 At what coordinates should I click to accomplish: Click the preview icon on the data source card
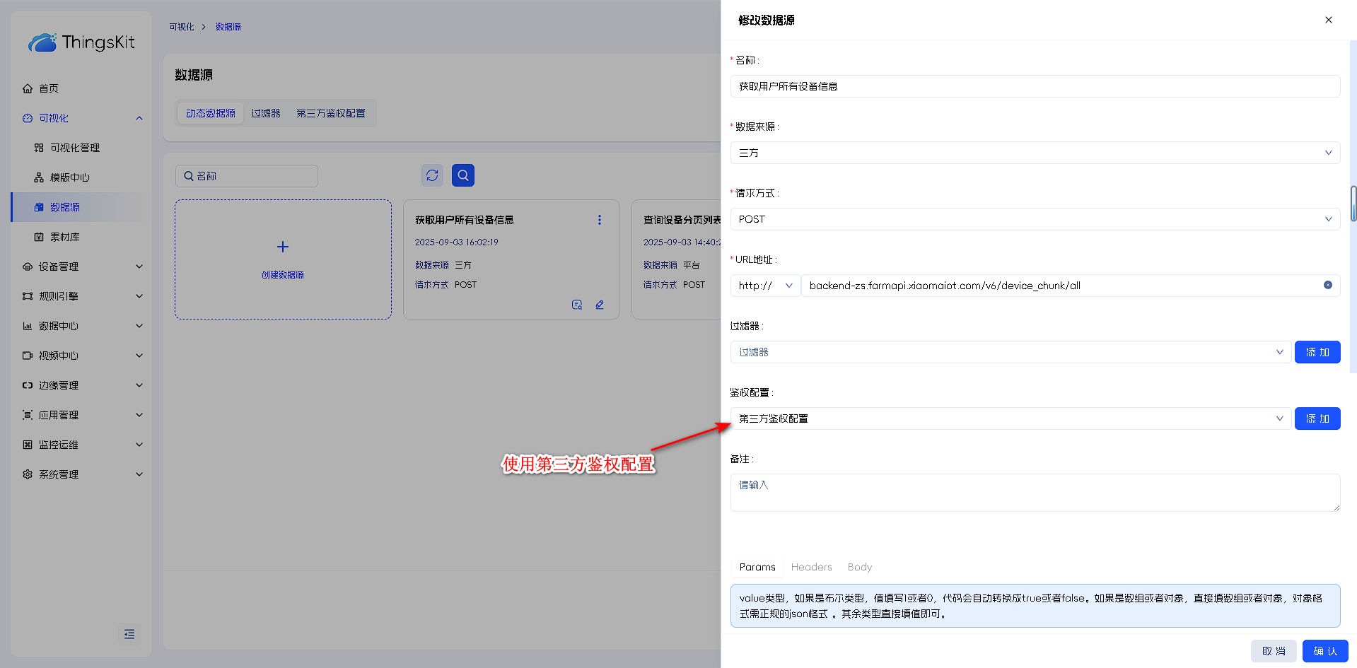point(577,305)
